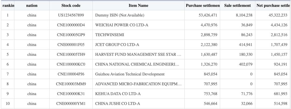Image resolution: width=291 pixels, height=109 pixels.
Task: Click stock code CNE100005TH9
Action: (x=71, y=54)
